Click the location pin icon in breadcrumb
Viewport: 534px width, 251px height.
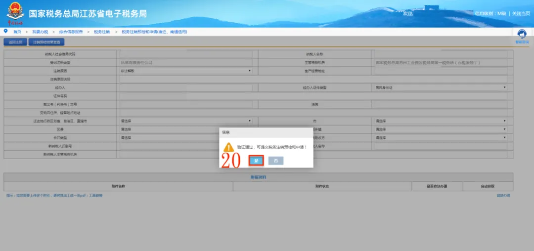click(5, 31)
